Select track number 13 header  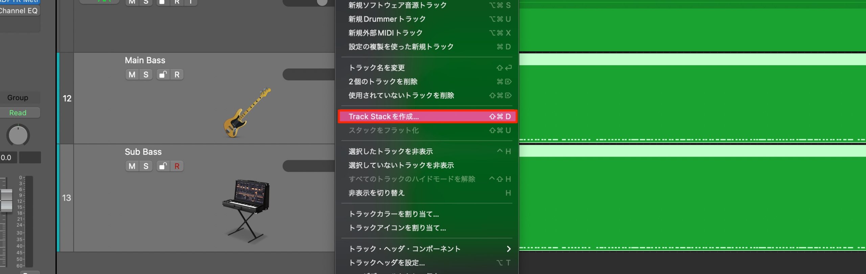[x=67, y=198]
